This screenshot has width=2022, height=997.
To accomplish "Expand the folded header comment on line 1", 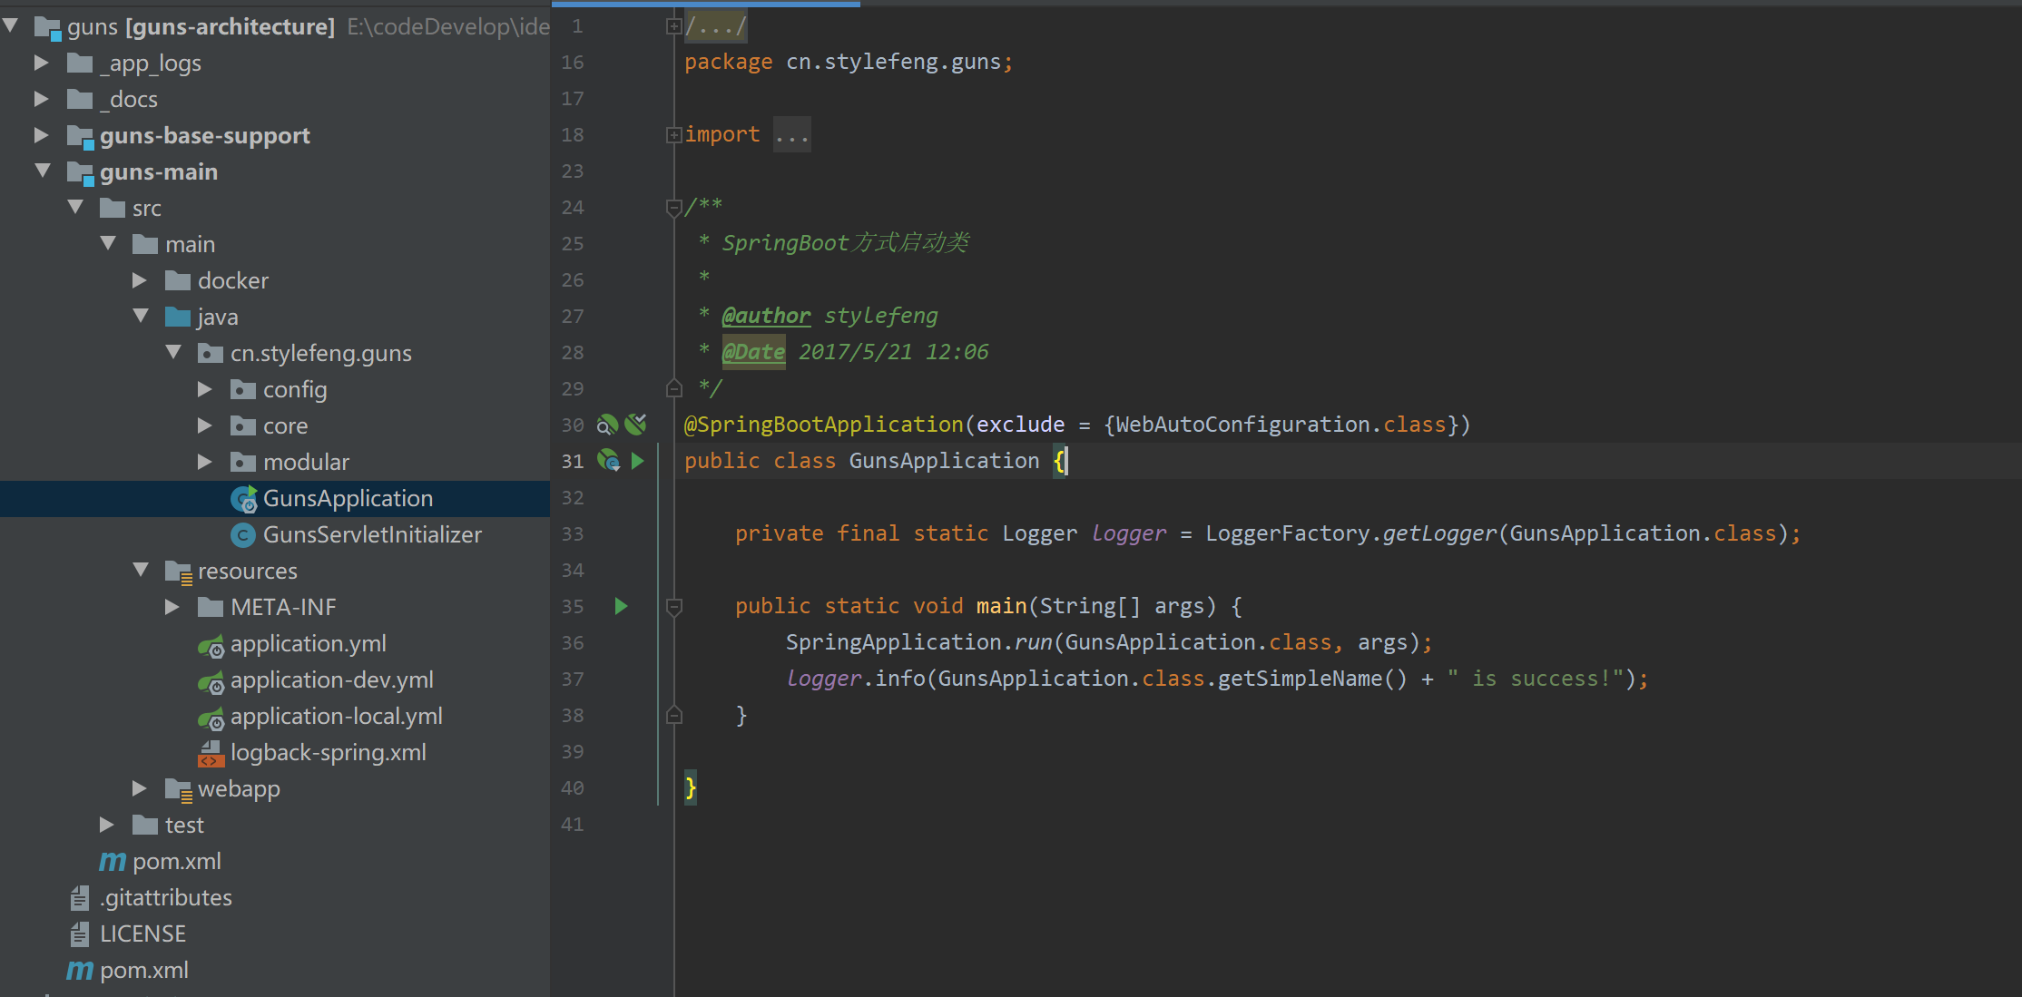I will coord(673,26).
